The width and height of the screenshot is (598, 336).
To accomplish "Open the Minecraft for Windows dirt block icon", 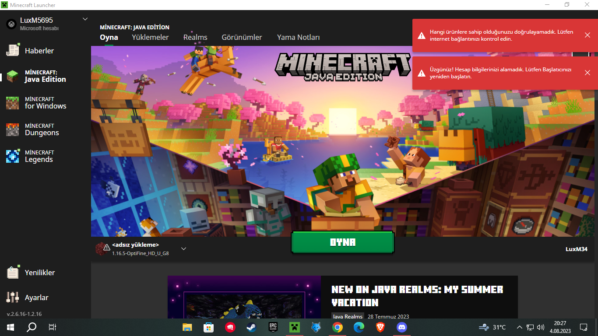I will 13,103.
